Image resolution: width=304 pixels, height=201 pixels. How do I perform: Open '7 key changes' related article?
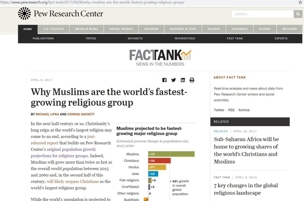pyautogui.click(x=246, y=189)
